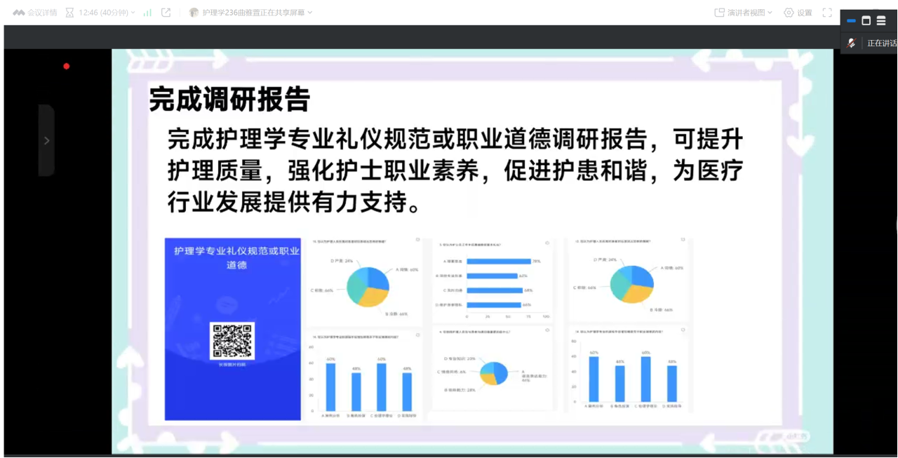Click the horizontal bar chart thumbnail
This screenshot has width=898, height=458.
coord(493,279)
